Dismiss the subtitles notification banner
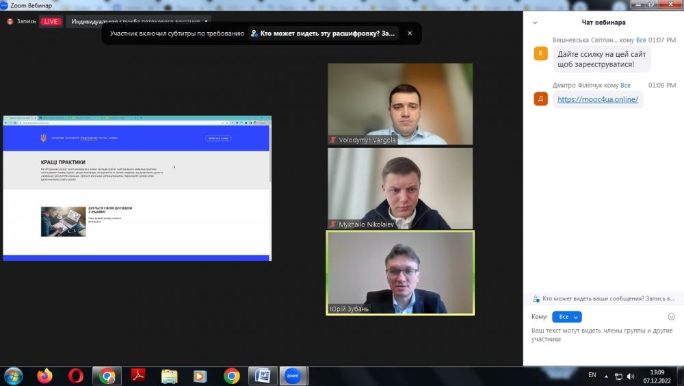 pos(410,33)
